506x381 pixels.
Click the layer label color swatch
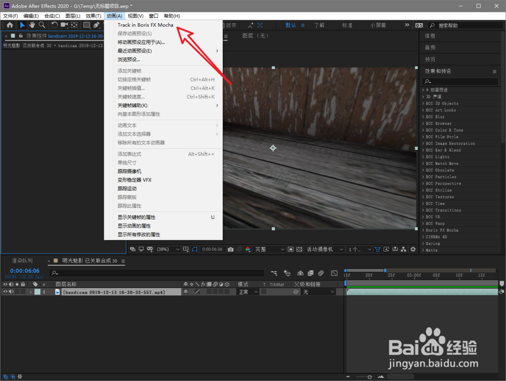click(x=37, y=291)
